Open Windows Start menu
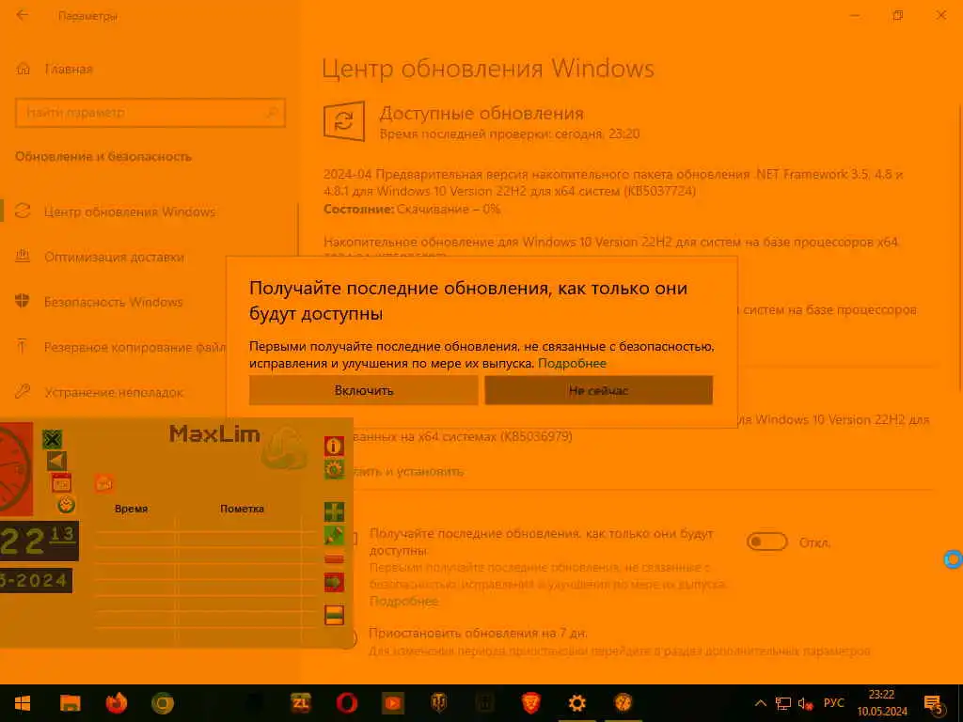 coord(23,703)
